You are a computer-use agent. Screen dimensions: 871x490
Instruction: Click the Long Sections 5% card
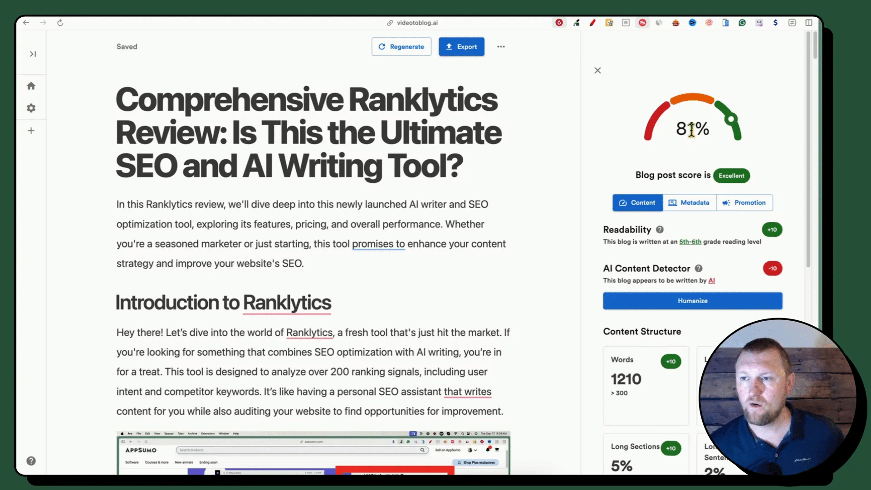point(646,454)
